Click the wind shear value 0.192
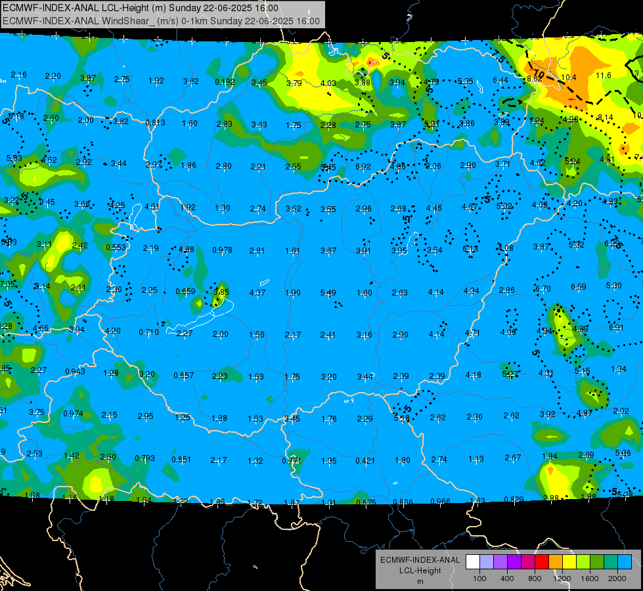643x591 pixels. tap(225, 81)
